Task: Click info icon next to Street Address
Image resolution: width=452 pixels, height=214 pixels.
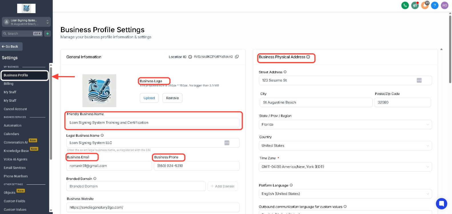Action: [285, 72]
